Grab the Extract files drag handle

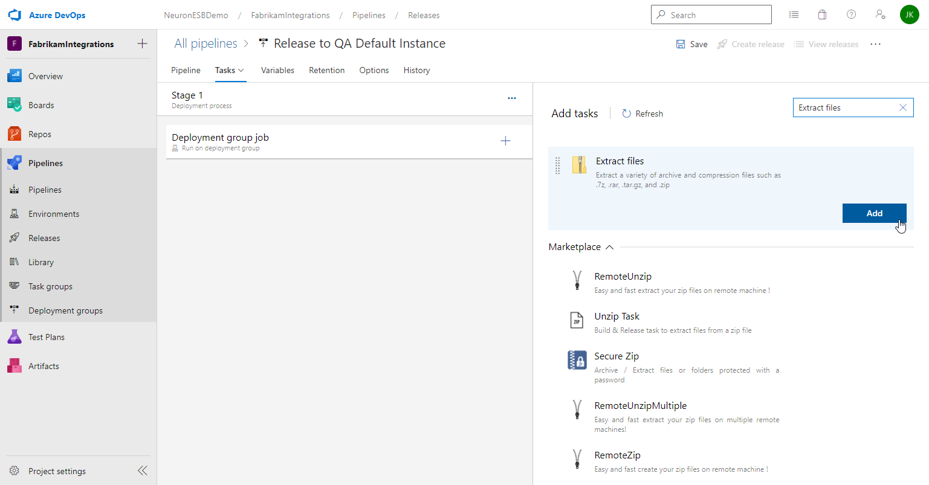point(558,165)
